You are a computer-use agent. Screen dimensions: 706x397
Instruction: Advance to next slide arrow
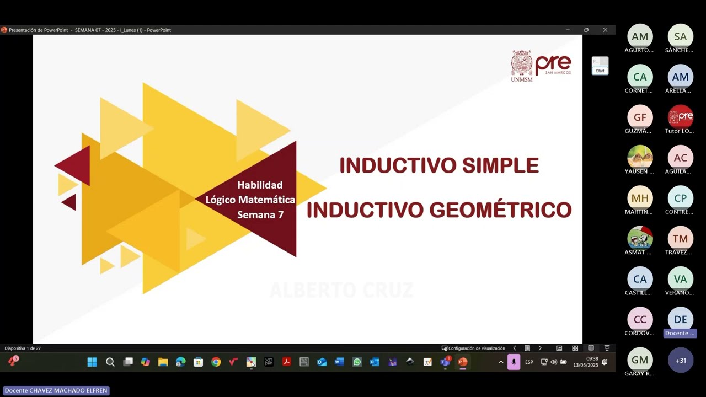click(x=540, y=348)
